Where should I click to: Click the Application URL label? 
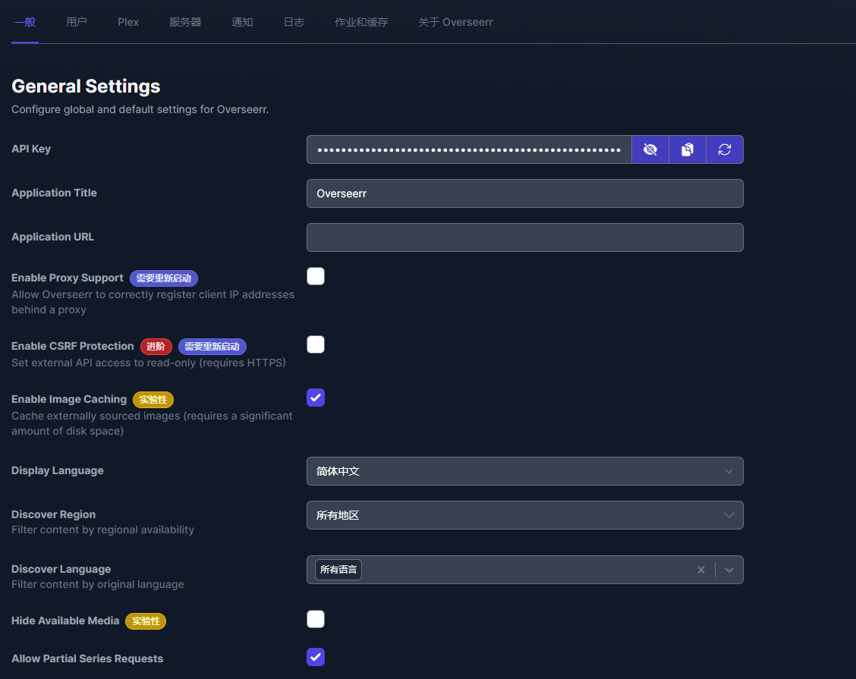tap(52, 237)
